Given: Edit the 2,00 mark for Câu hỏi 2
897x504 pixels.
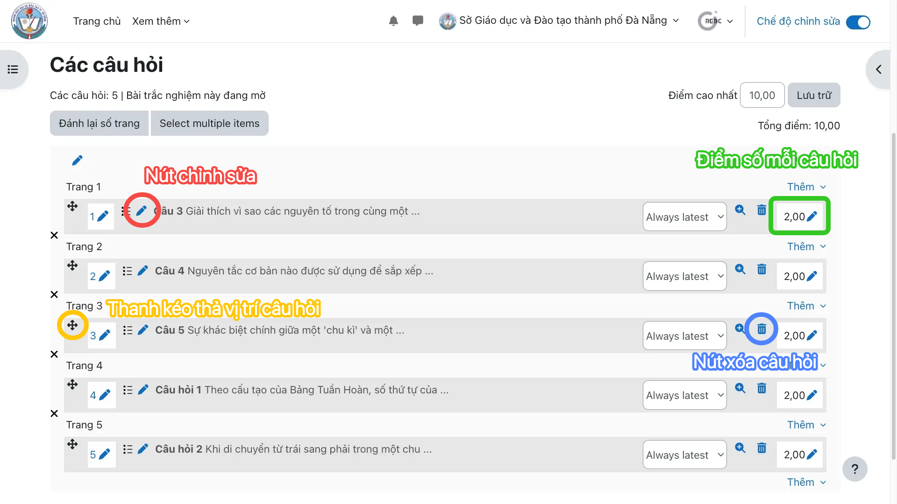Looking at the screenshot, I should [812, 455].
